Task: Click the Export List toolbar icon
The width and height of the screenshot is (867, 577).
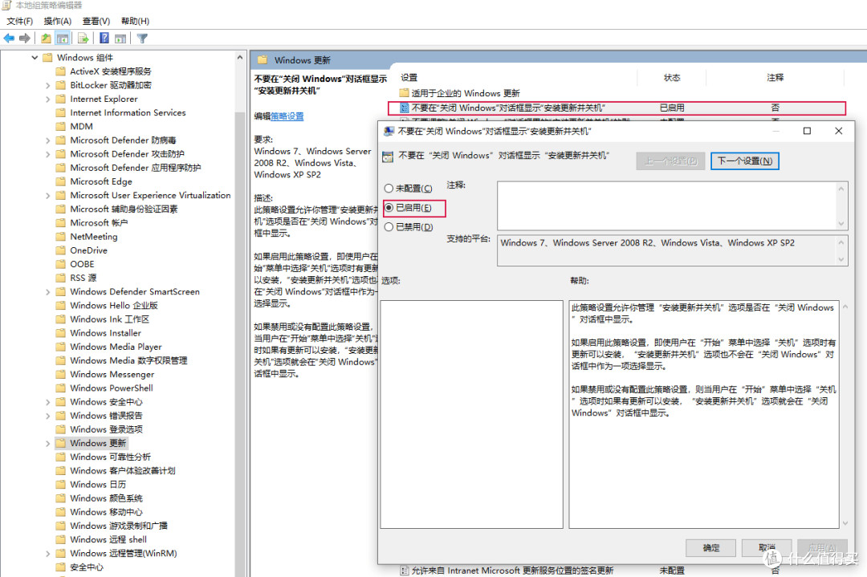Action: 83,39
